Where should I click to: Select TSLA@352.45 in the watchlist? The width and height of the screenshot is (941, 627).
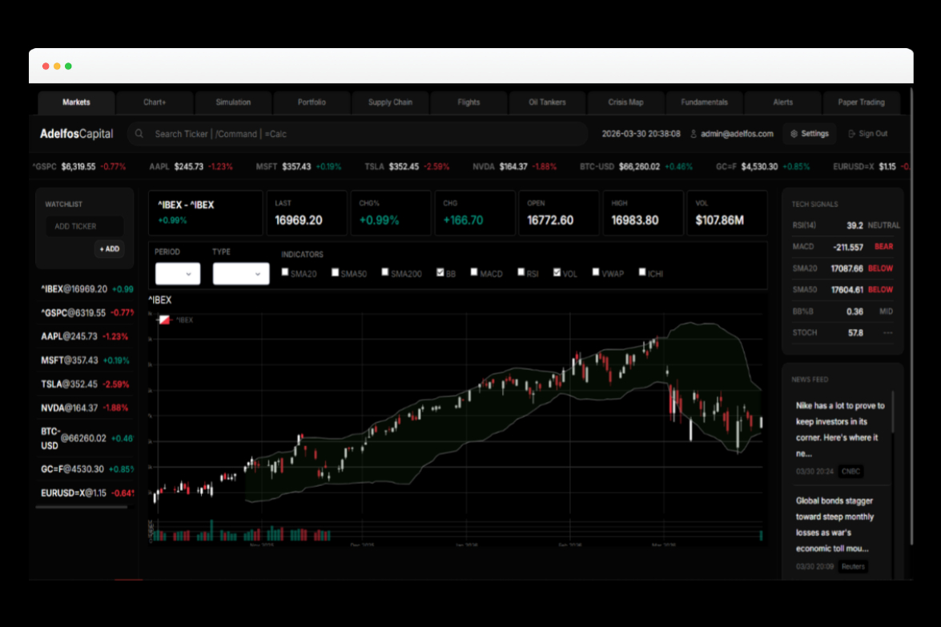pos(85,384)
